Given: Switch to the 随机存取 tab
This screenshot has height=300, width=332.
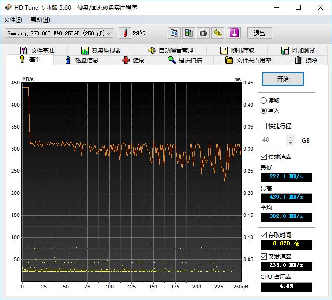Looking at the screenshot, I should click(x=237, y=50).
